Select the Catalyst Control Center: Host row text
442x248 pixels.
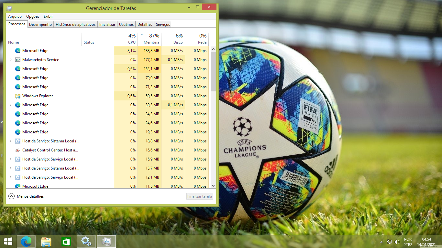(x=50, y=150)
